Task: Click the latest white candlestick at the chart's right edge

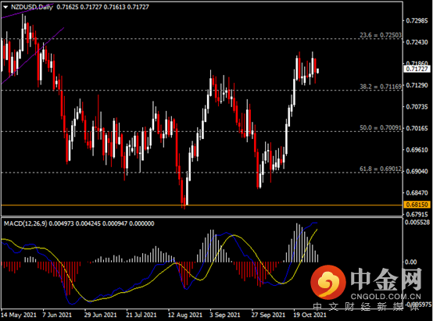Action: [318, 71]
